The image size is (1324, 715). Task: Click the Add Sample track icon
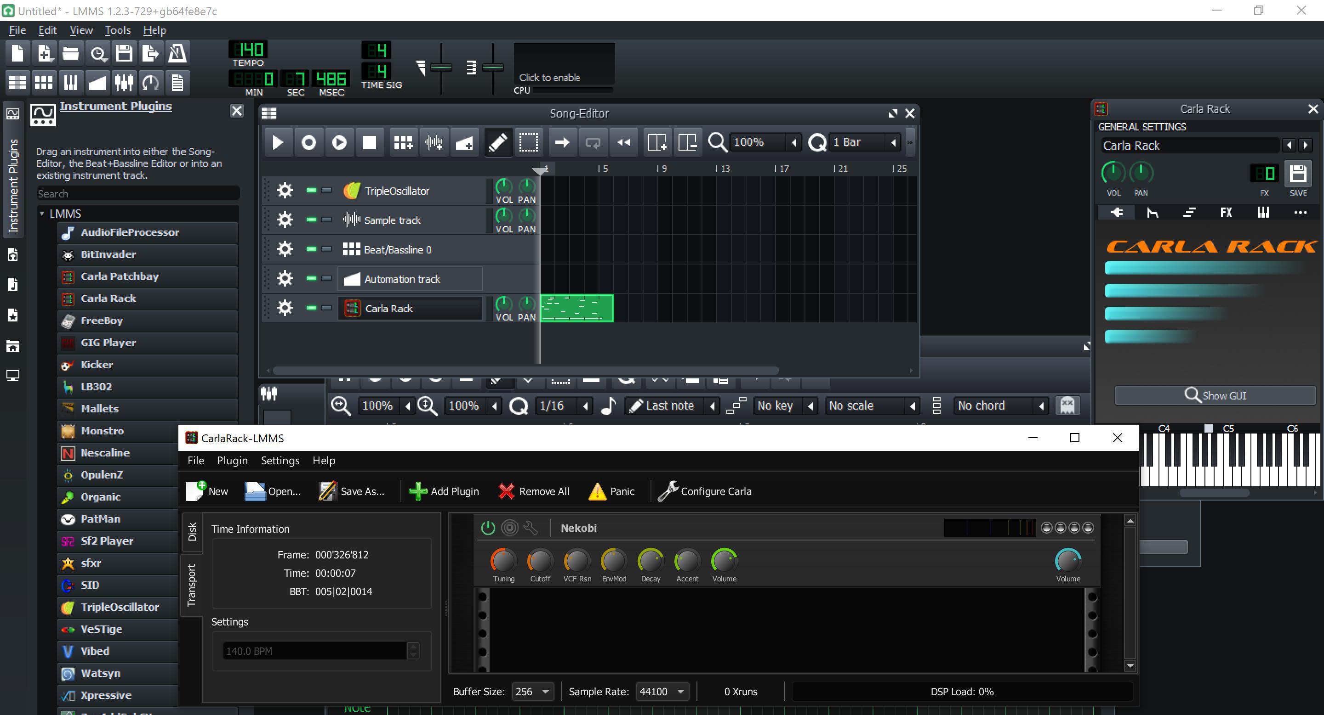(x=434, y=142)
